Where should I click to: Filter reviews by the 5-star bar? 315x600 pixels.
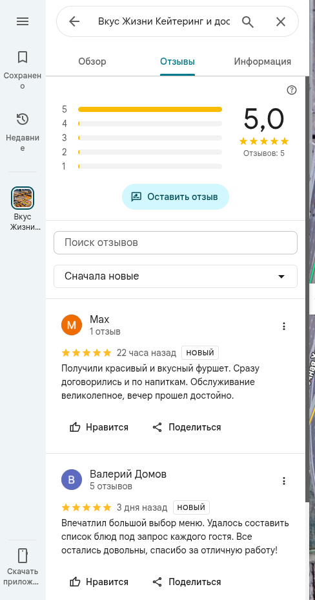[150, 109]
